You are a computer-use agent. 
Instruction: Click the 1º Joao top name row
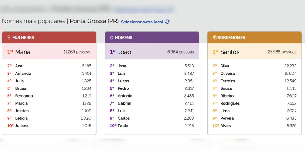(x=152, y=51)
